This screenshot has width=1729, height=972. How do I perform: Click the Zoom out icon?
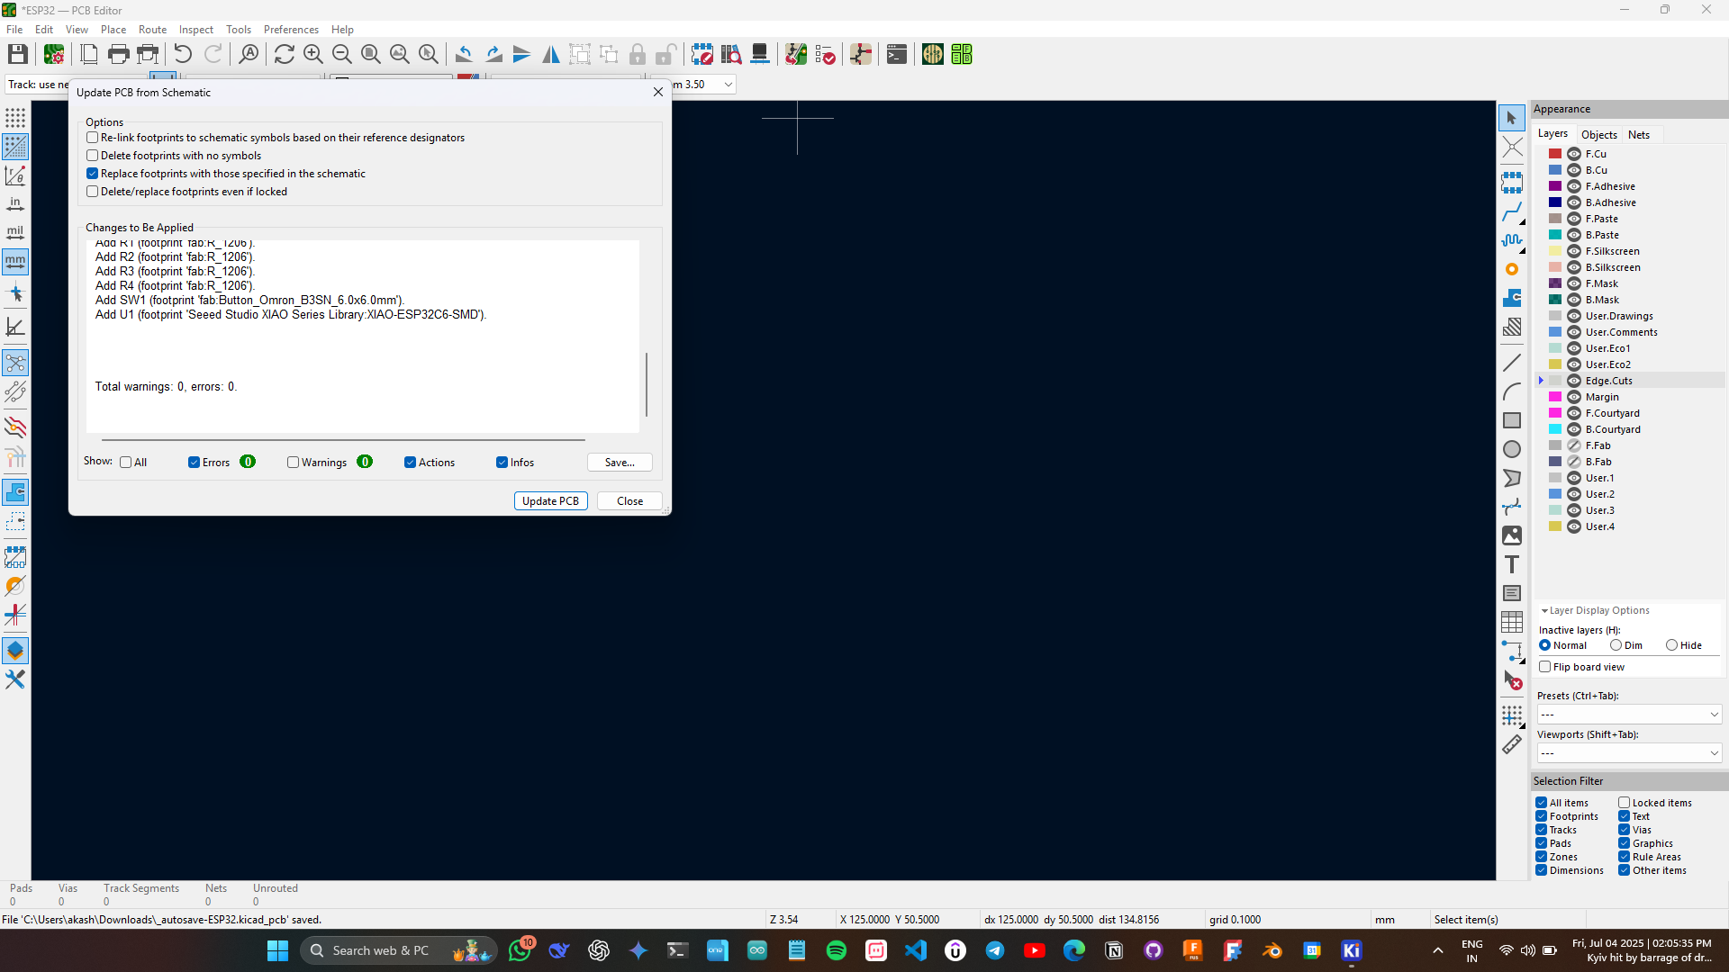point(342,55)
